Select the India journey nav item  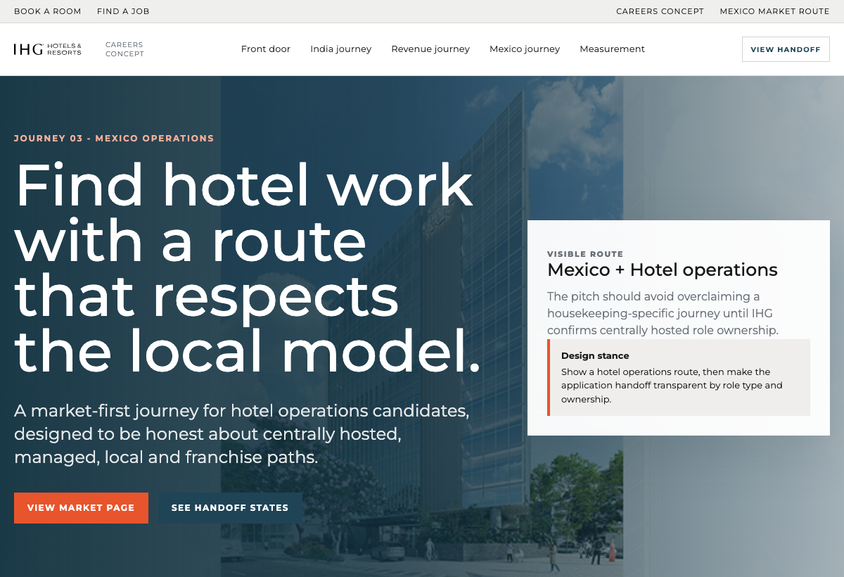point(341,49)
